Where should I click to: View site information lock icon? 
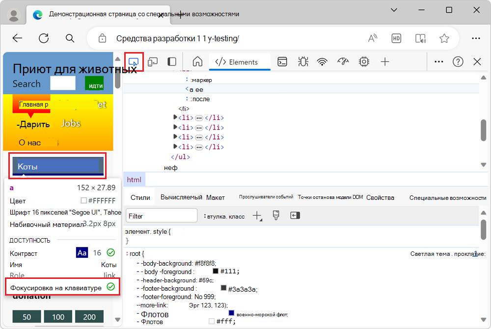click(102, 38)
